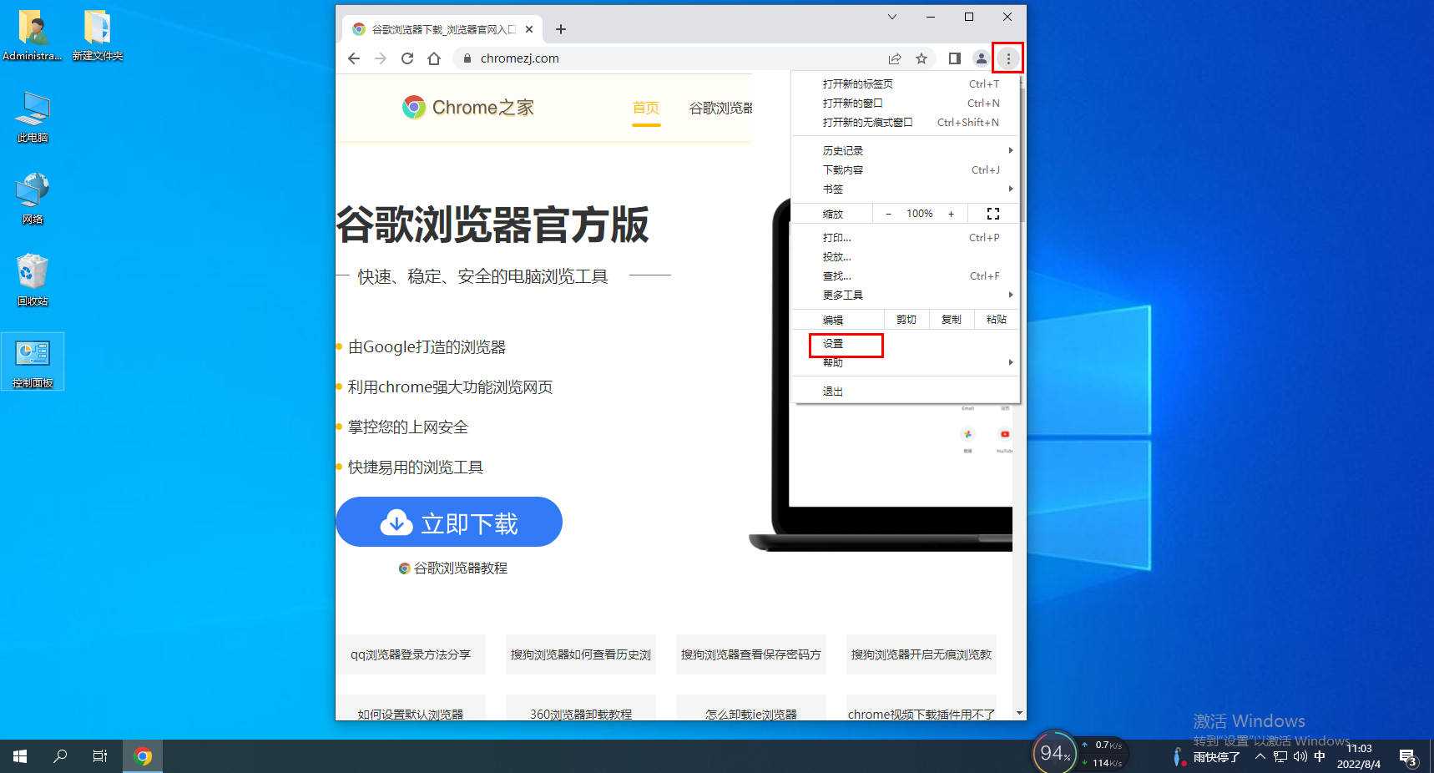Open the side panel icon
The width and height of the screenshot is (1434, 773).
click(954, 58)
